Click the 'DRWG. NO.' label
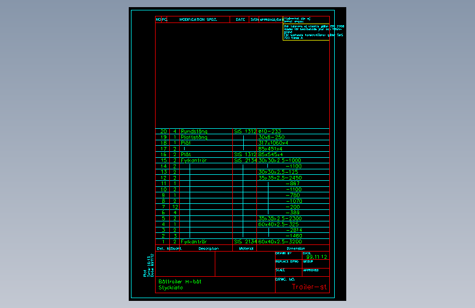This screenshot has width=475, height=308. click(x=285, y=279)
